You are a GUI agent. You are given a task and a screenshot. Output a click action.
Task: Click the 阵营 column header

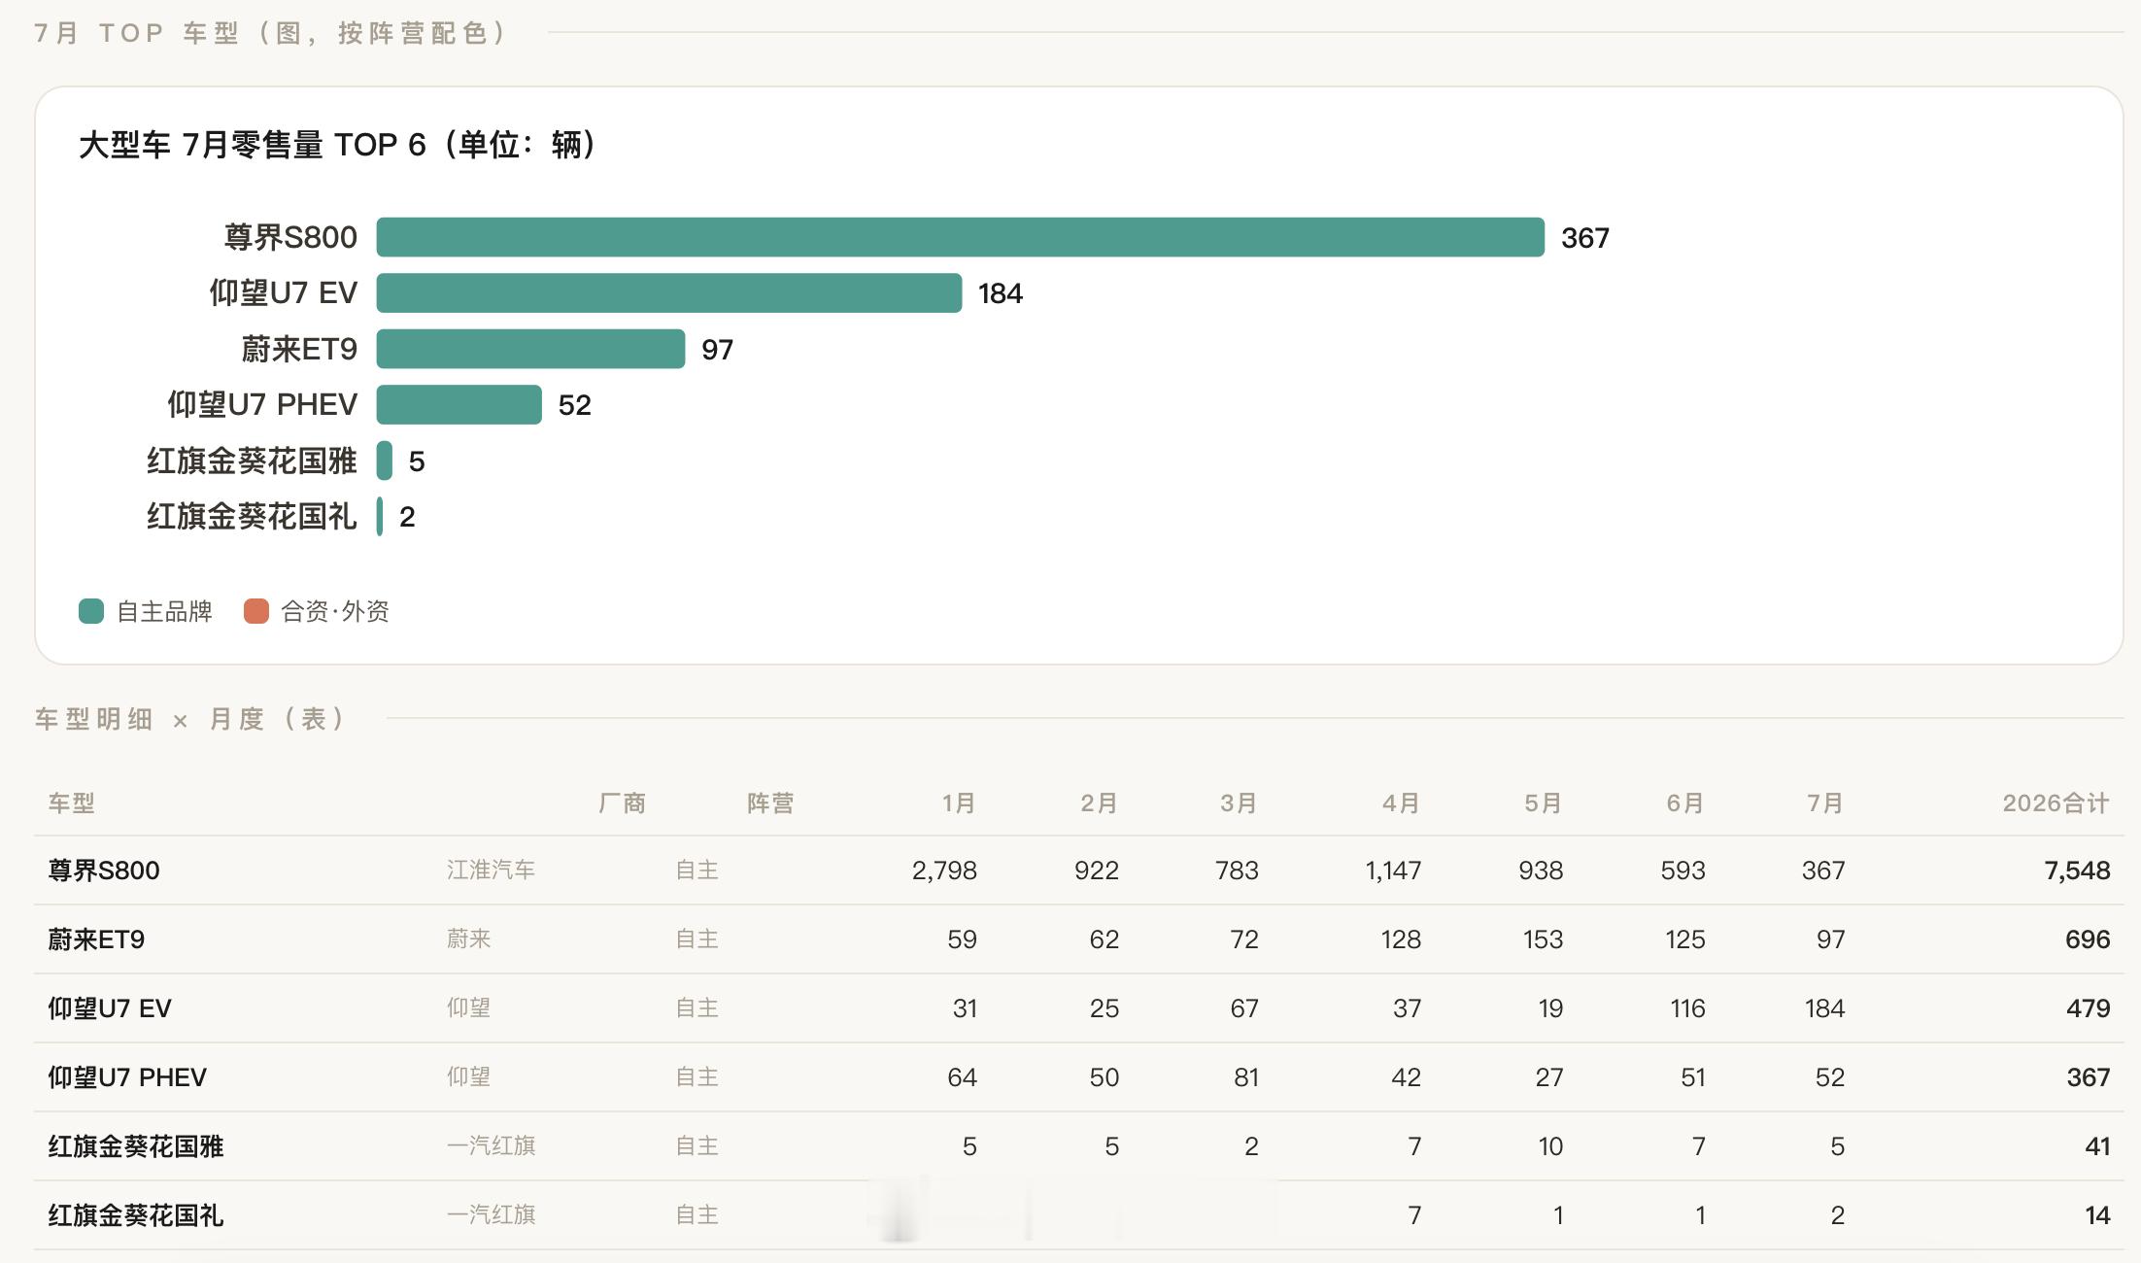click(770, 803)
